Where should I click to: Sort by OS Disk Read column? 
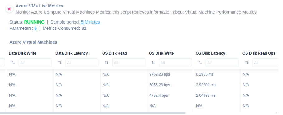[107, 63]
